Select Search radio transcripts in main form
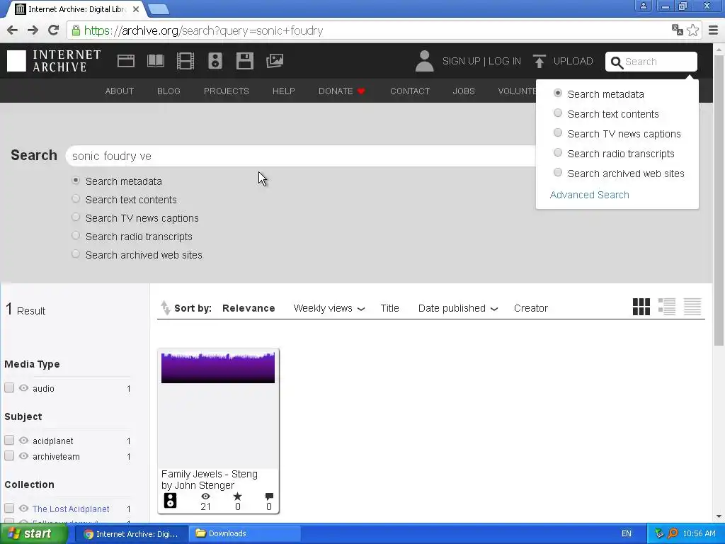The image size is (725, 544). tap(76, 236)
